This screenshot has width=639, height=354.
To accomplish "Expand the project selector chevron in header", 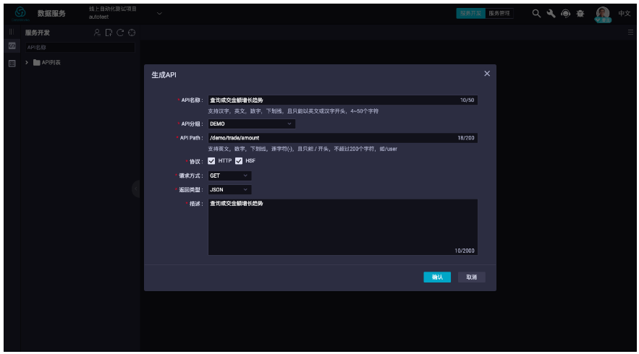I will [159, 14].
